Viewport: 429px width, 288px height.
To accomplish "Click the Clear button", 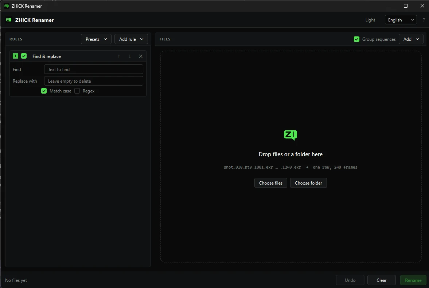I will [381, 280].
